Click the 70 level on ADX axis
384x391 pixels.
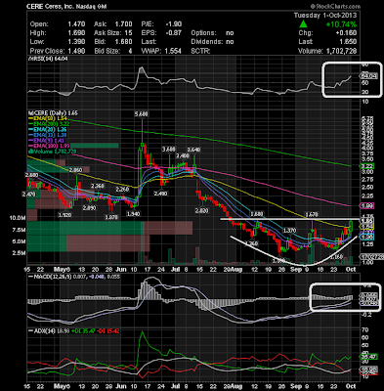(x=364, y=330)
